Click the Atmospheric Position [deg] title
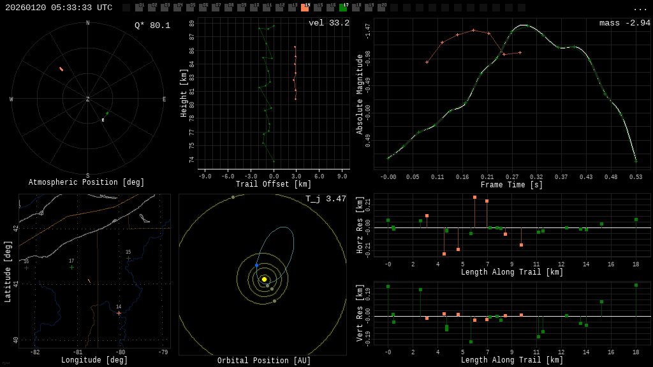653x367 pixels. coord(86,182)
